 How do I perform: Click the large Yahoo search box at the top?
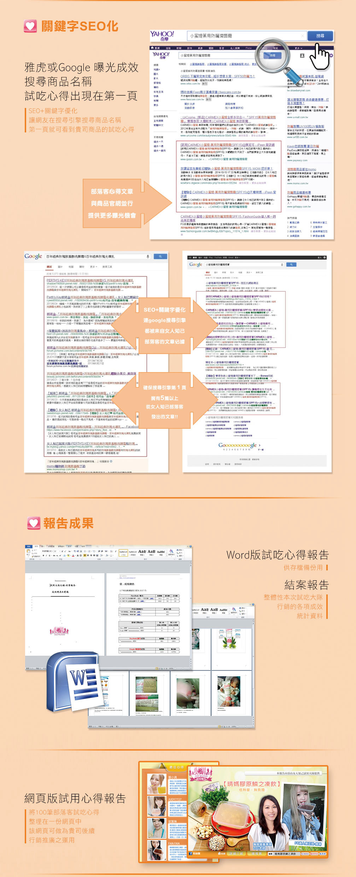click(x=246, y=36)
